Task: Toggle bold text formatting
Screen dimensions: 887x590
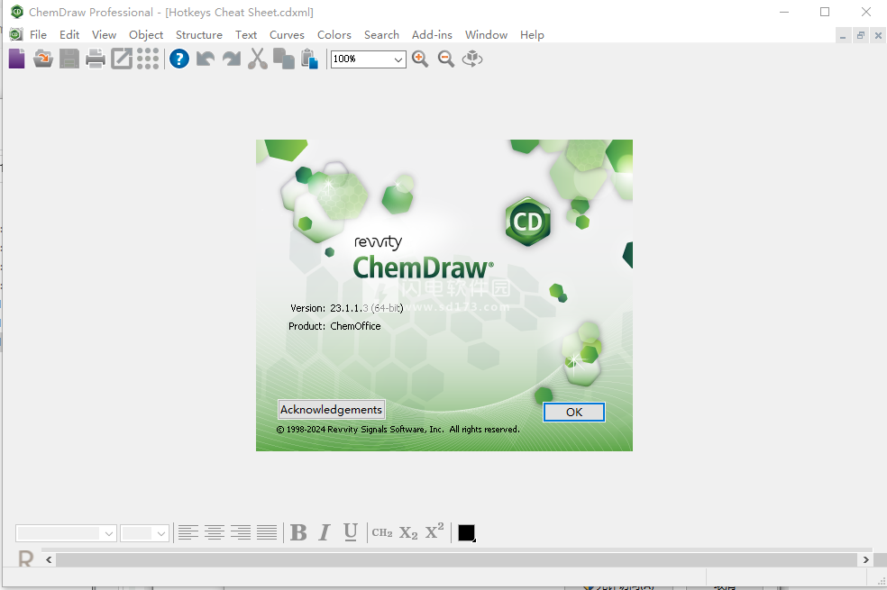Action: (298, 532)
